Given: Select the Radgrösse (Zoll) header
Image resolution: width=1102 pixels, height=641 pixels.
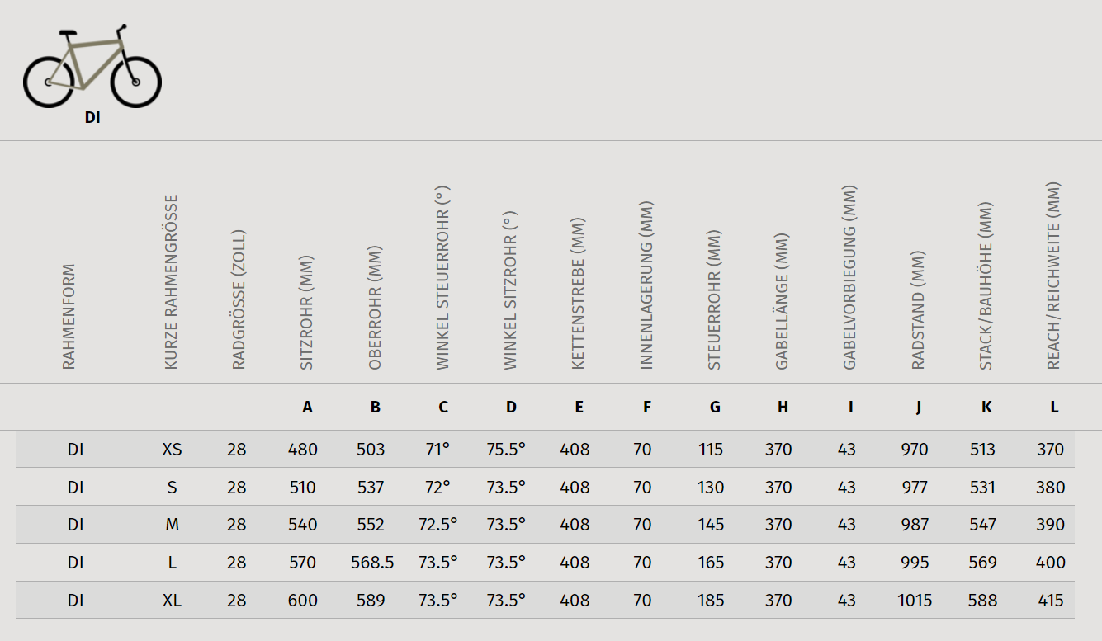Looking at the screenshot, I should point(239,299).
